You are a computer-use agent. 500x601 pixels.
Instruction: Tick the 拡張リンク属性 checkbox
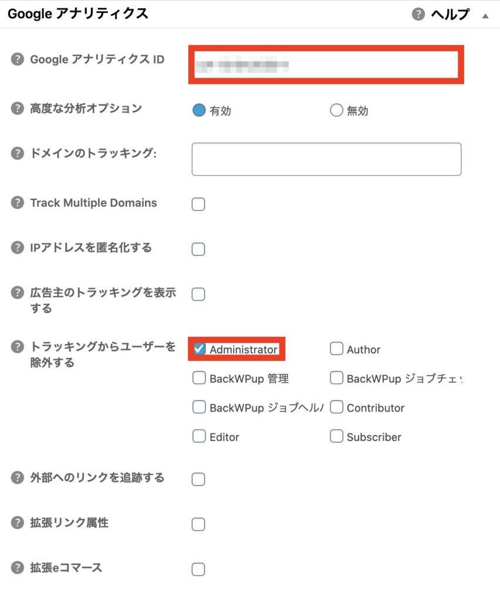click(198, 524)
